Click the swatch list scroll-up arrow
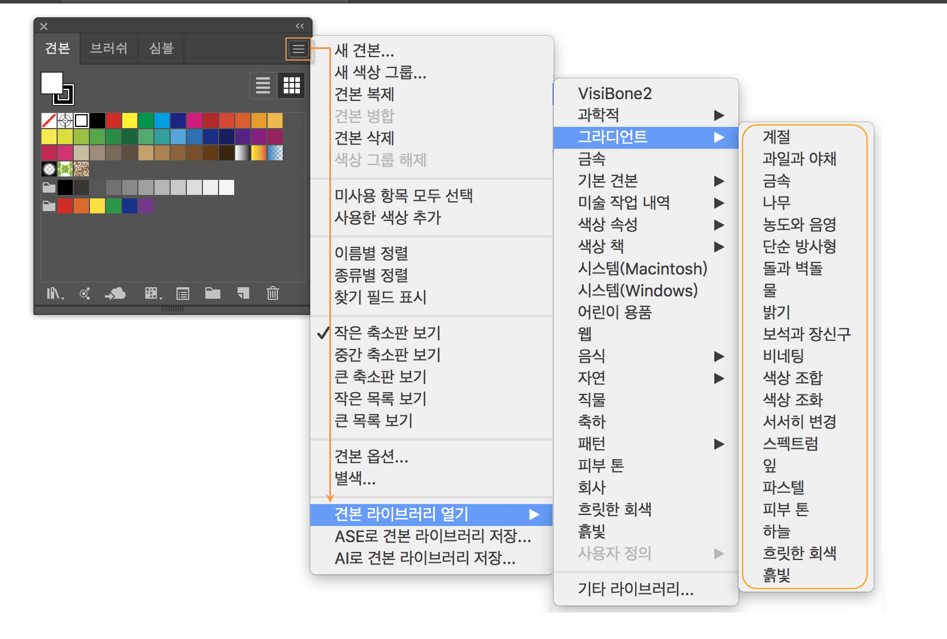947x639 pixels. point(297,119)
